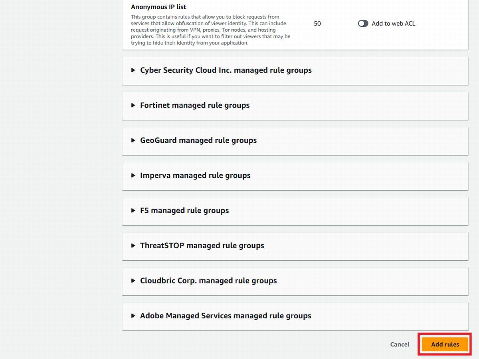Image resolution: width=479 pixels, height=359 pixels.
Task: Click the triangle icon beside GeoGuard
Action: click(133, 141)
